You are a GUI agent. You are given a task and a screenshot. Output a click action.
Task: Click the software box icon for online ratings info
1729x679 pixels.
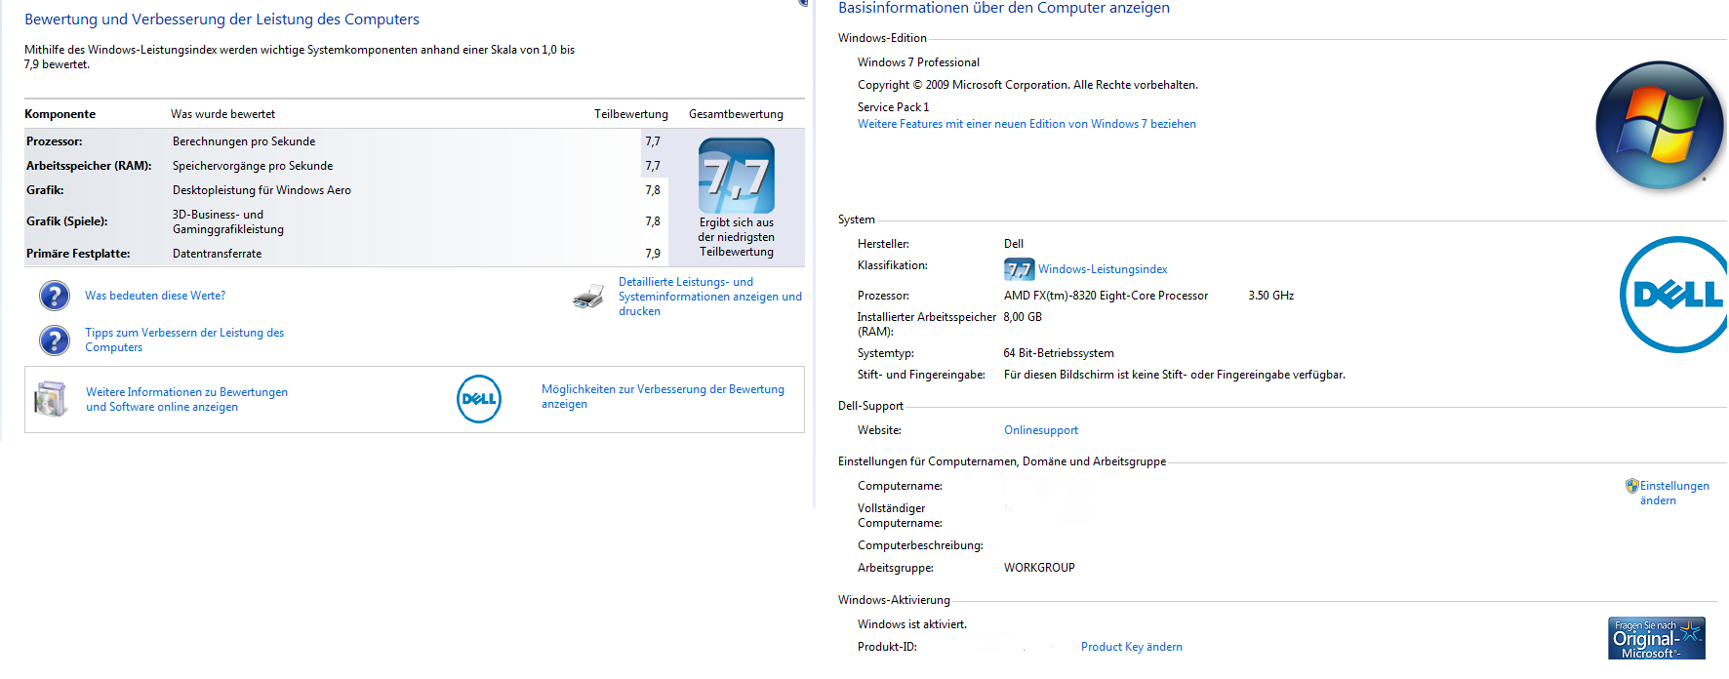[x=50, y=399]
